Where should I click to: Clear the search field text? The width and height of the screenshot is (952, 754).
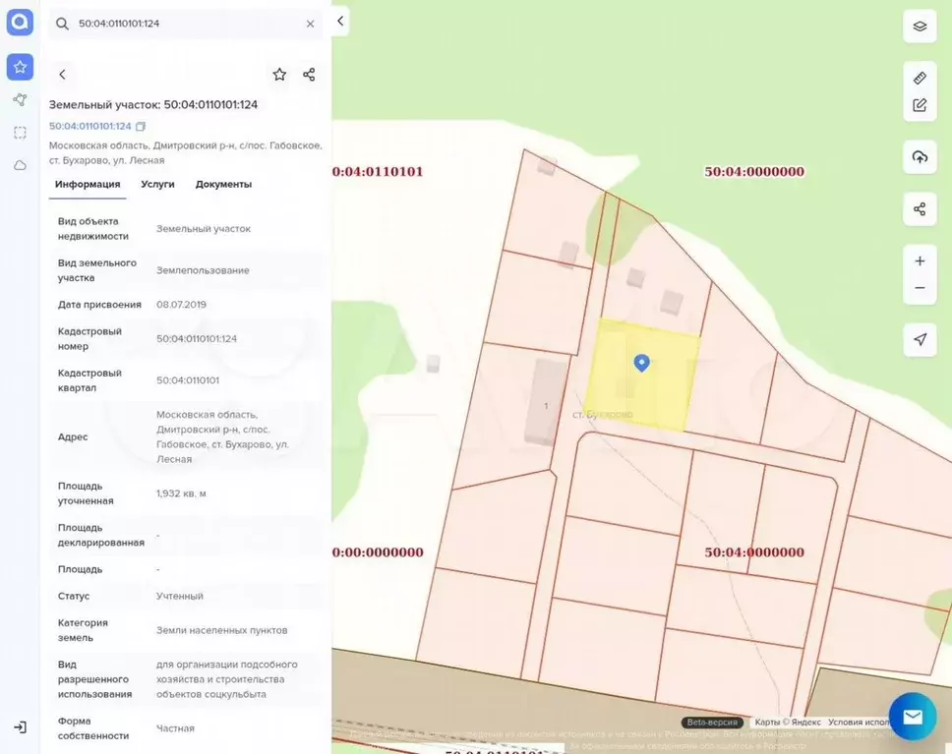click(310, 24)
